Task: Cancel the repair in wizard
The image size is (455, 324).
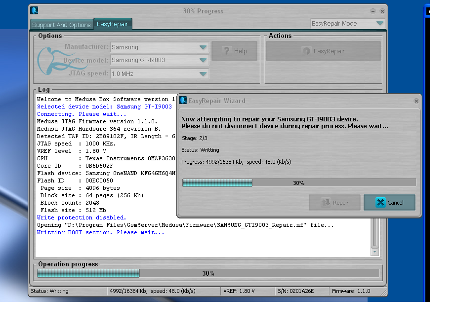Action: [x=389, y=202]
